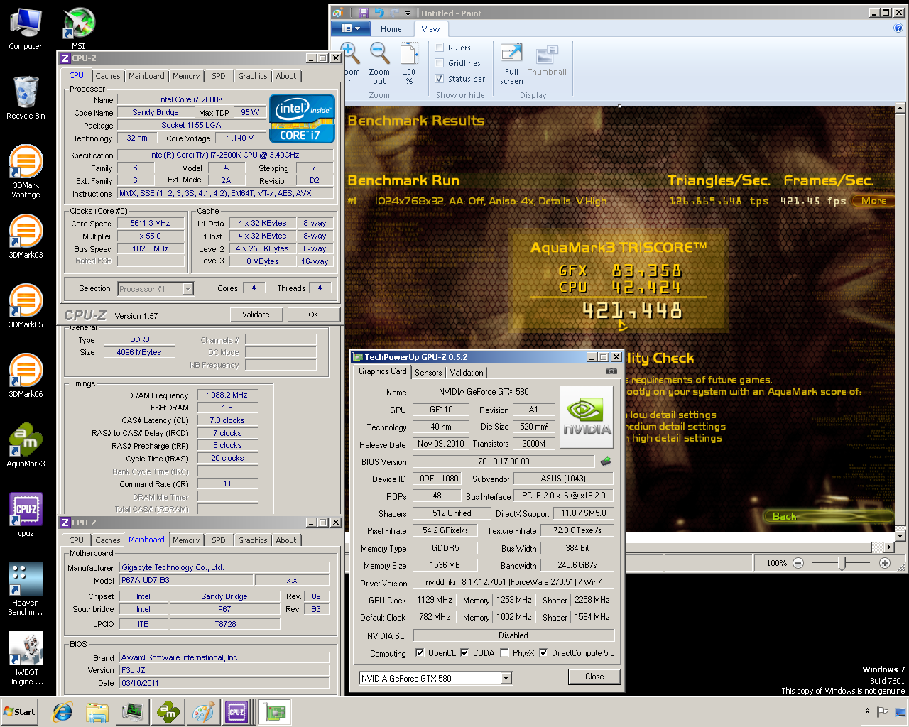The image size is (909, 727).
Task: Open Validation tab in GPU-Z
Action: (x=467, y=372)
